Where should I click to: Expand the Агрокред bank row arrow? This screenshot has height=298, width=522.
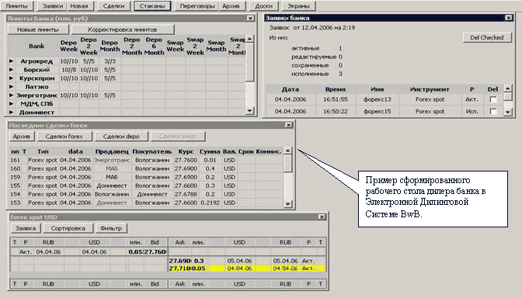[x=12, y=61]
